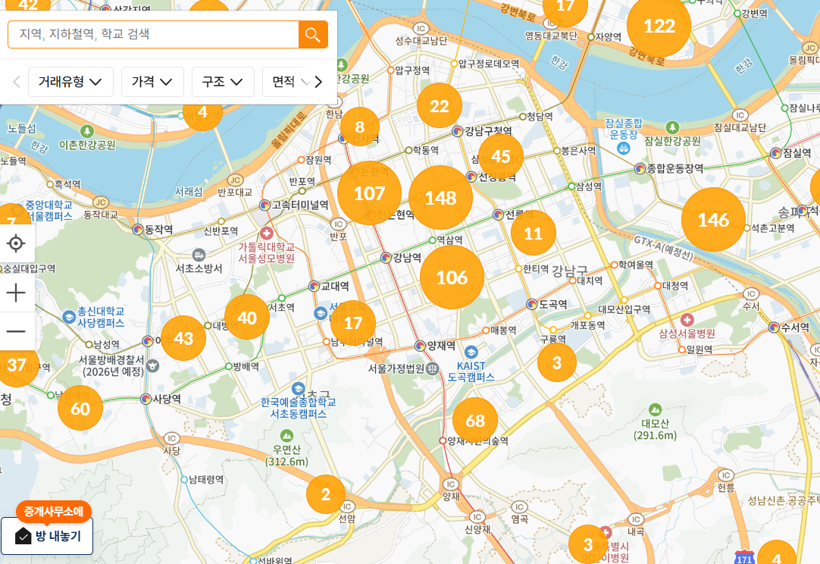Click the 압구정로데오역 station label
The height and width of the screenshot is (564, 820).
point(489,64)
